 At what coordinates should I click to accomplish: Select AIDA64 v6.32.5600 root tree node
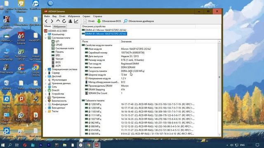pos(56,31)
